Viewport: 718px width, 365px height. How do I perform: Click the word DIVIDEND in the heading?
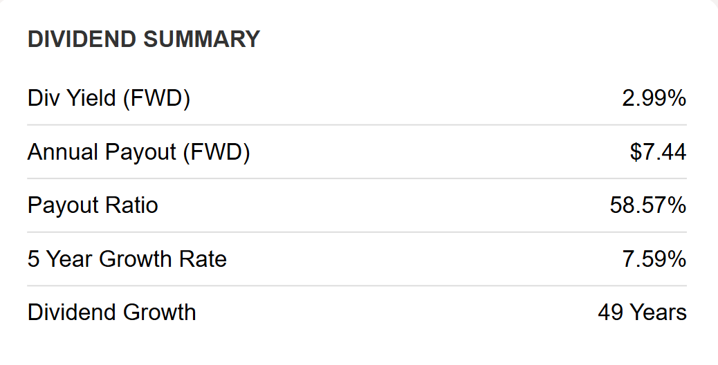click(82, 39)
